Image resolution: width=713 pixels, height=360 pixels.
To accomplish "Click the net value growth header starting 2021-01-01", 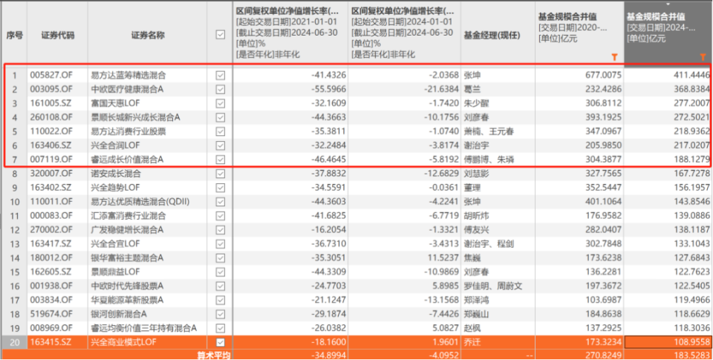I will 290,33.
